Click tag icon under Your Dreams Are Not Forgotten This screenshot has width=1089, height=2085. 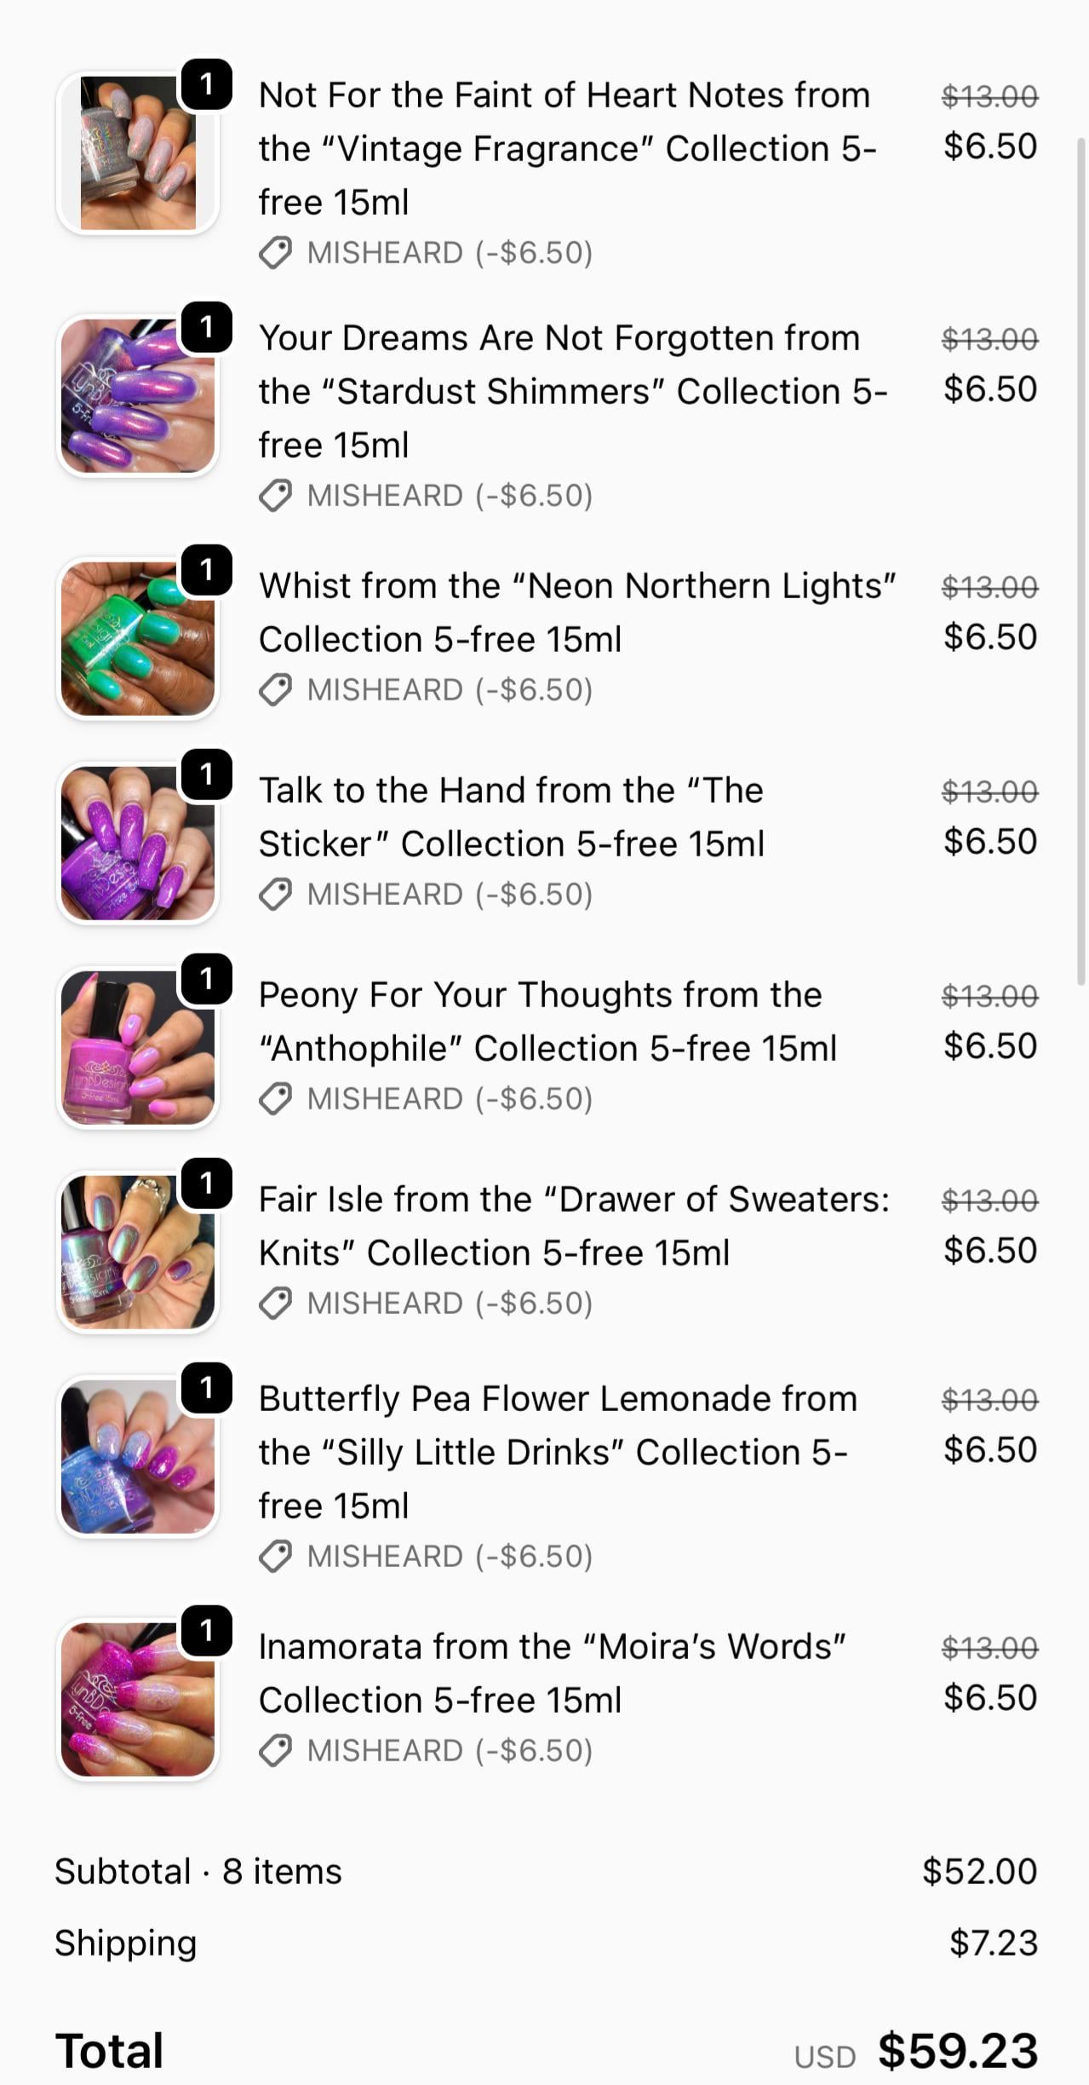pyautogui.click(x=275, y=495)
